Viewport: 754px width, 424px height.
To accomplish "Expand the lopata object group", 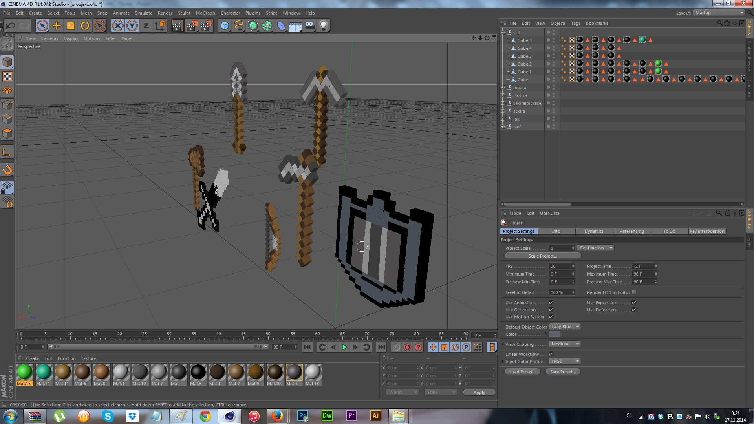I will [502, 87].
